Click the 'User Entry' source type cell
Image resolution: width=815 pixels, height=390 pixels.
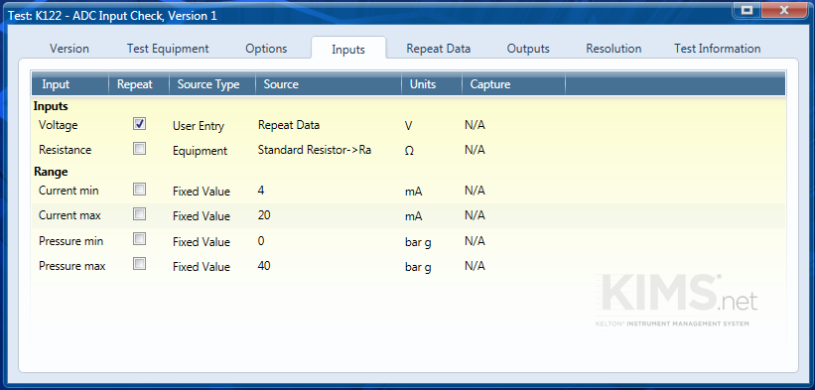click(x=198, y=126)
